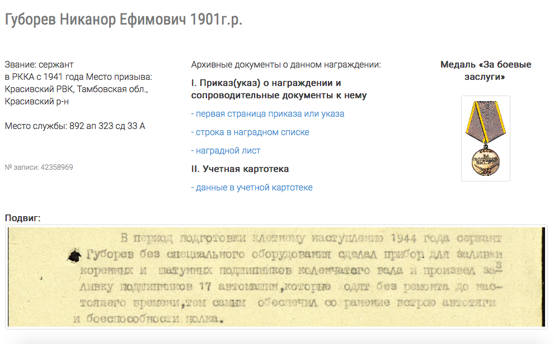Viewport: 554px width, 344px height.
Task: Click the 'Звание: сержант' line
Action: click(x=39, y=65)
